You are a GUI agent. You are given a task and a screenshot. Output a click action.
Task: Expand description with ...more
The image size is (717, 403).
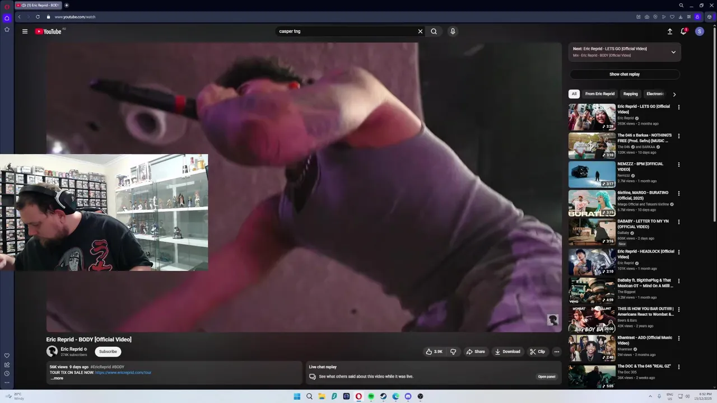pos(57,378)
